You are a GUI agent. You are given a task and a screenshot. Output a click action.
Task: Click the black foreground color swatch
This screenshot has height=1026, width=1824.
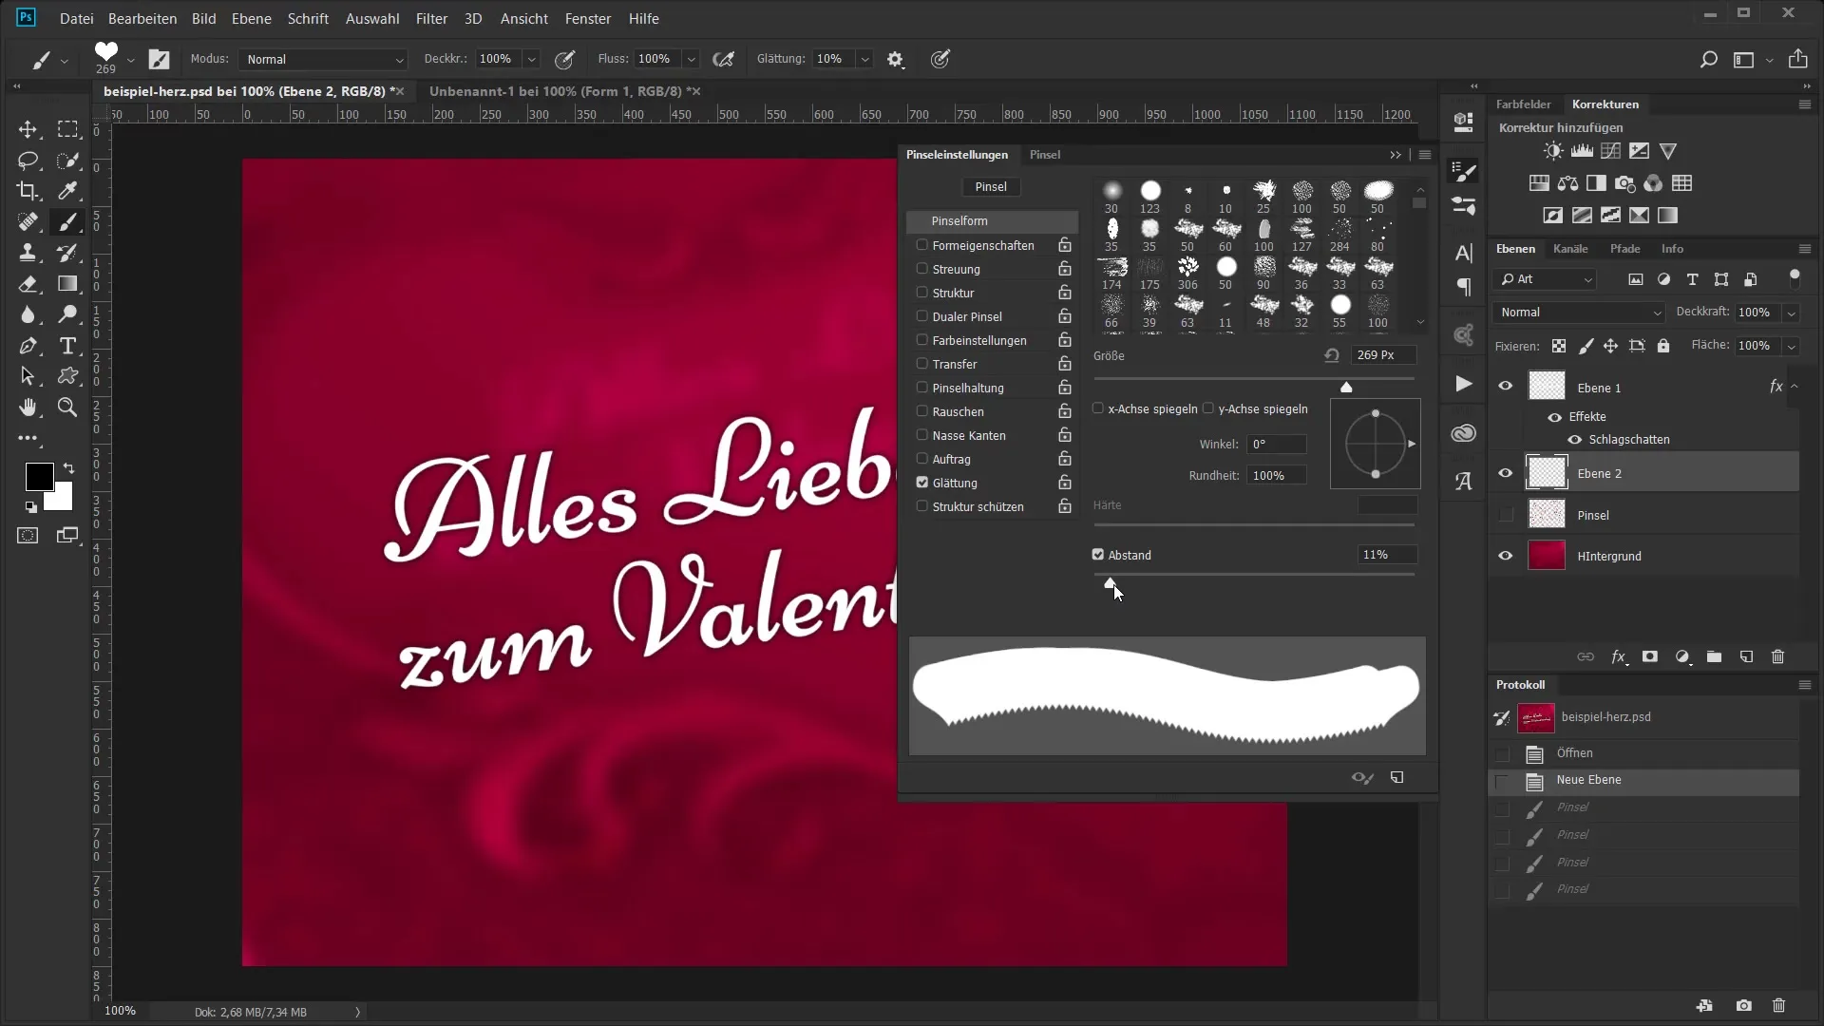coord(38,476)
